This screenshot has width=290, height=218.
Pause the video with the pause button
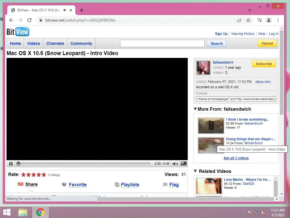coord(11,163)
